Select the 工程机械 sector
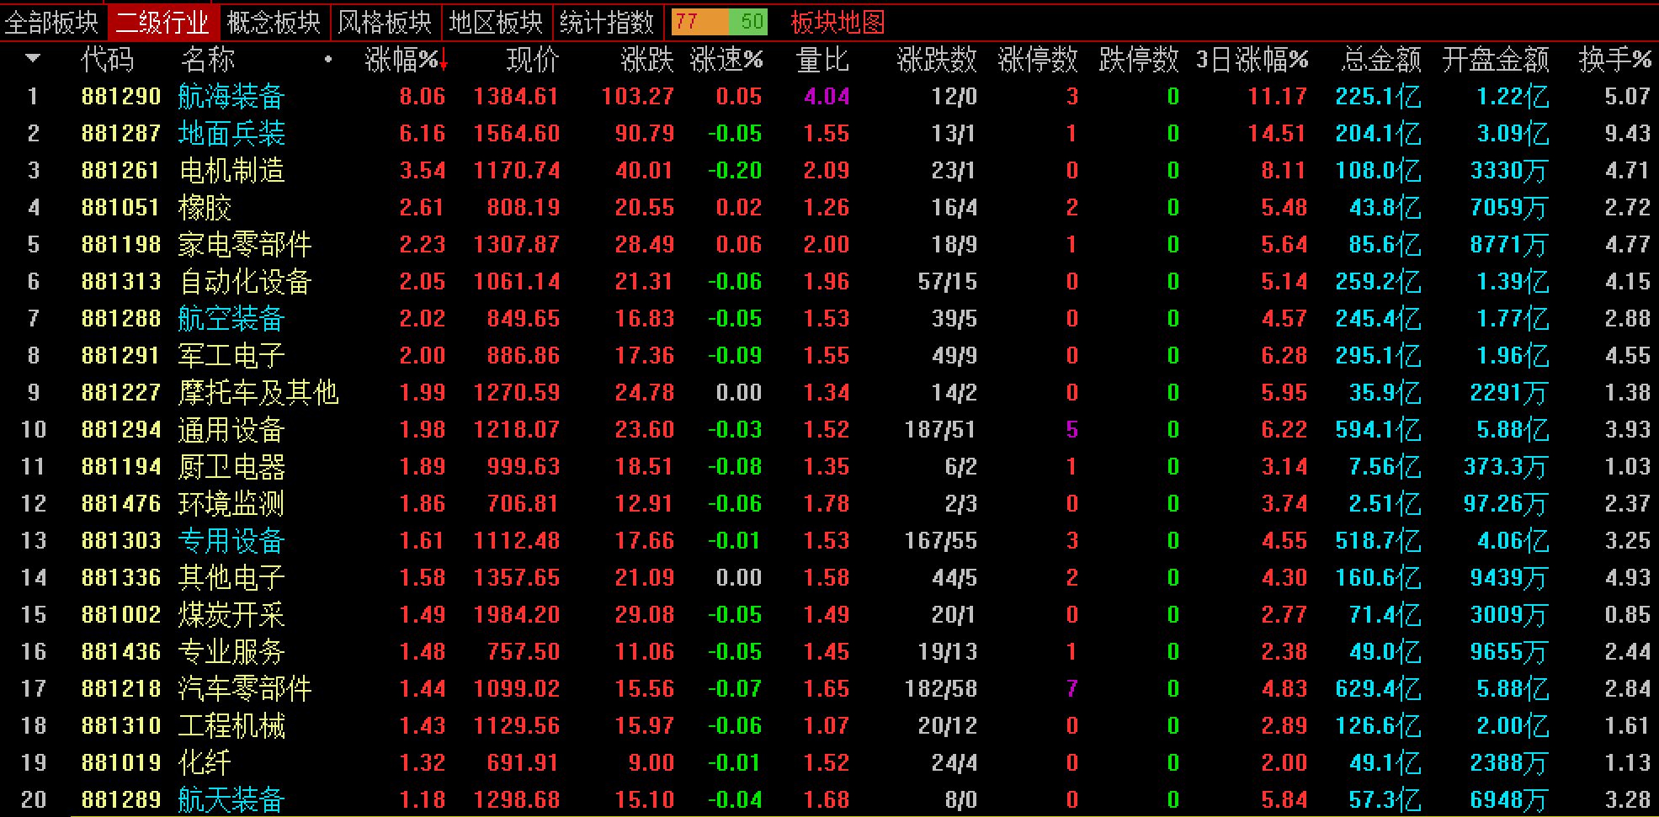 [x=231, y=725]
